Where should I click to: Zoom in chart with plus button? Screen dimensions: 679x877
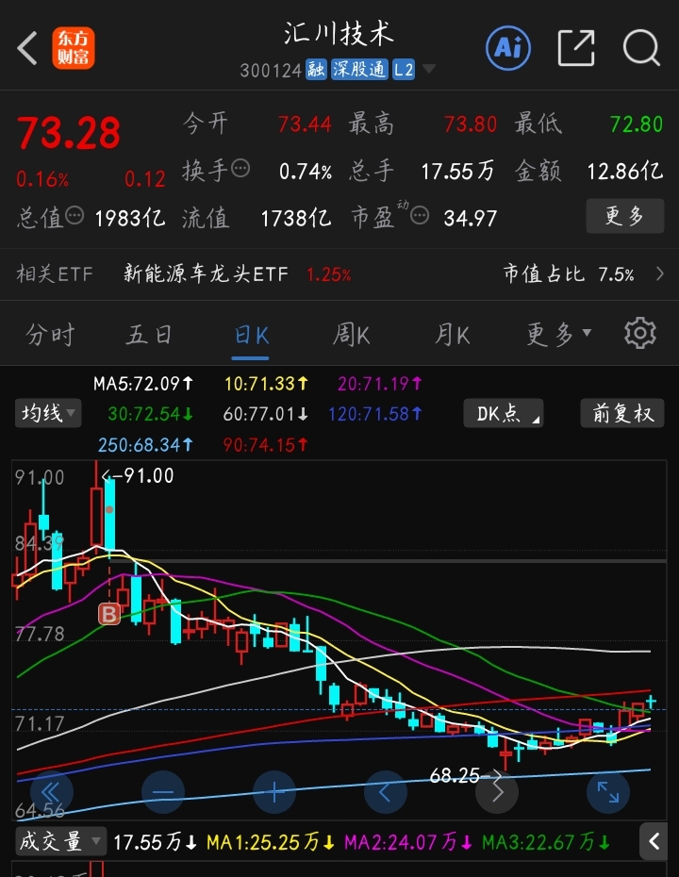point(274,792)
